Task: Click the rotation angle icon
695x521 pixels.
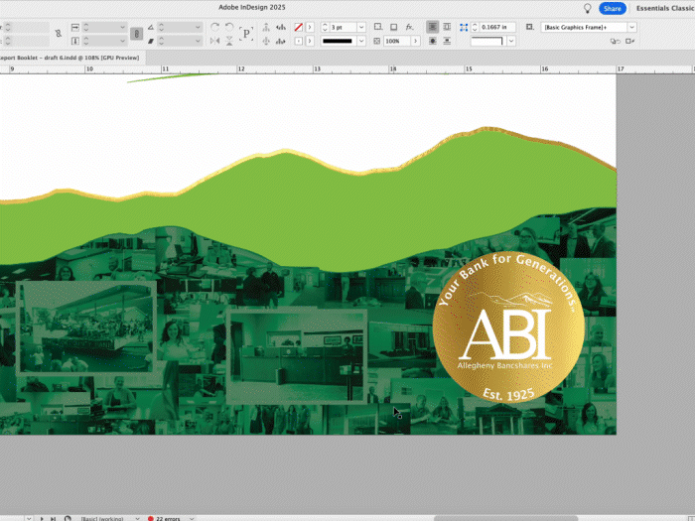Action: (151, 28)
